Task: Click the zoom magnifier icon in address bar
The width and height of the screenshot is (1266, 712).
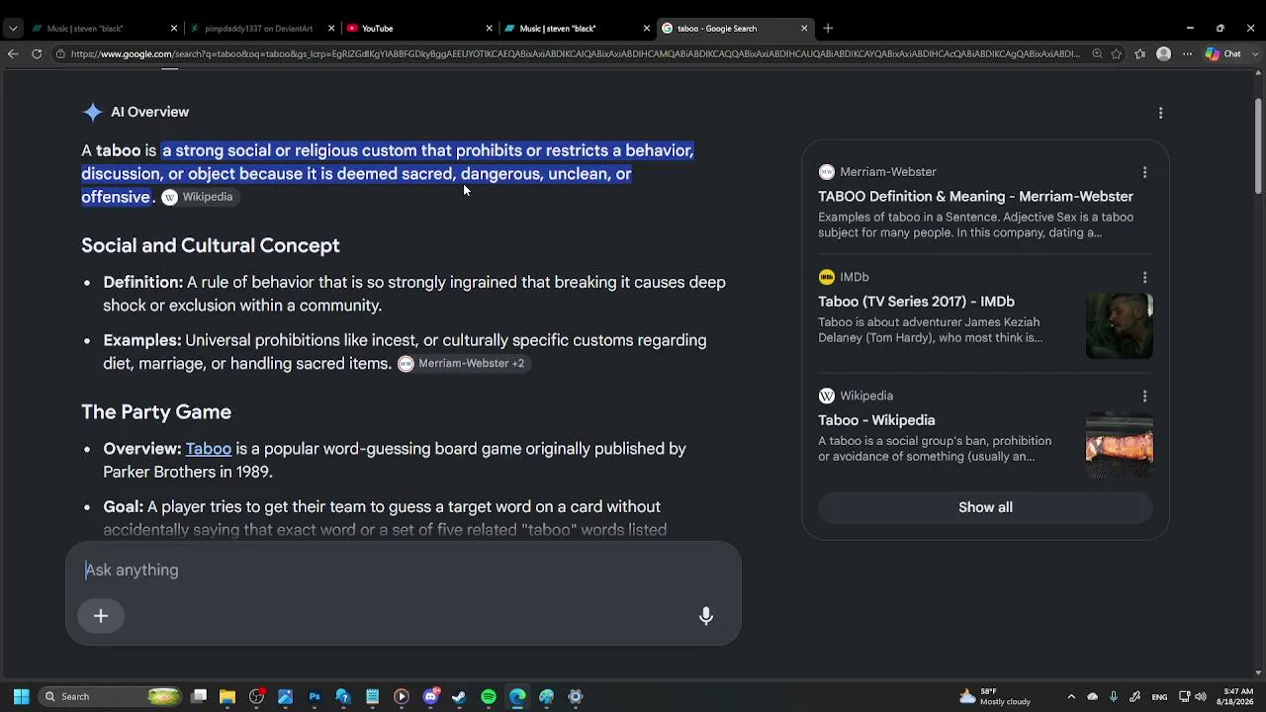Action: (1097, 54)
